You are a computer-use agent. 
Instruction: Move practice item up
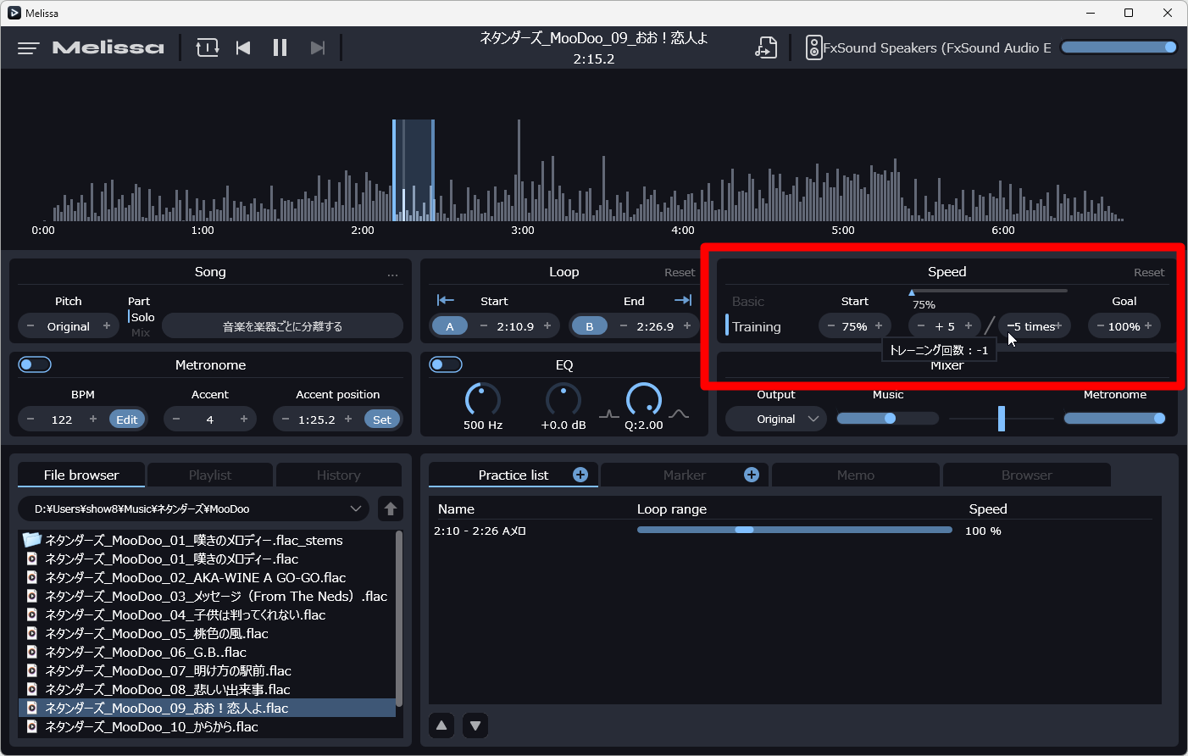(x=441, y=725)
